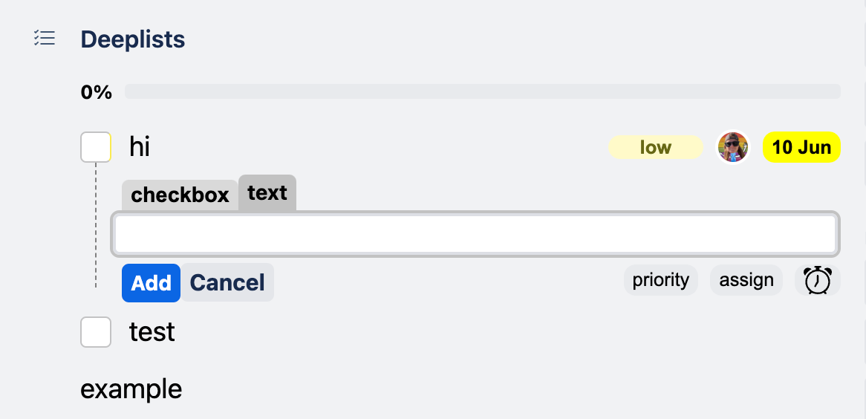Check the 'hi' task checkbox
Screen dimensions: 866x419
click(x=96, y=147)
